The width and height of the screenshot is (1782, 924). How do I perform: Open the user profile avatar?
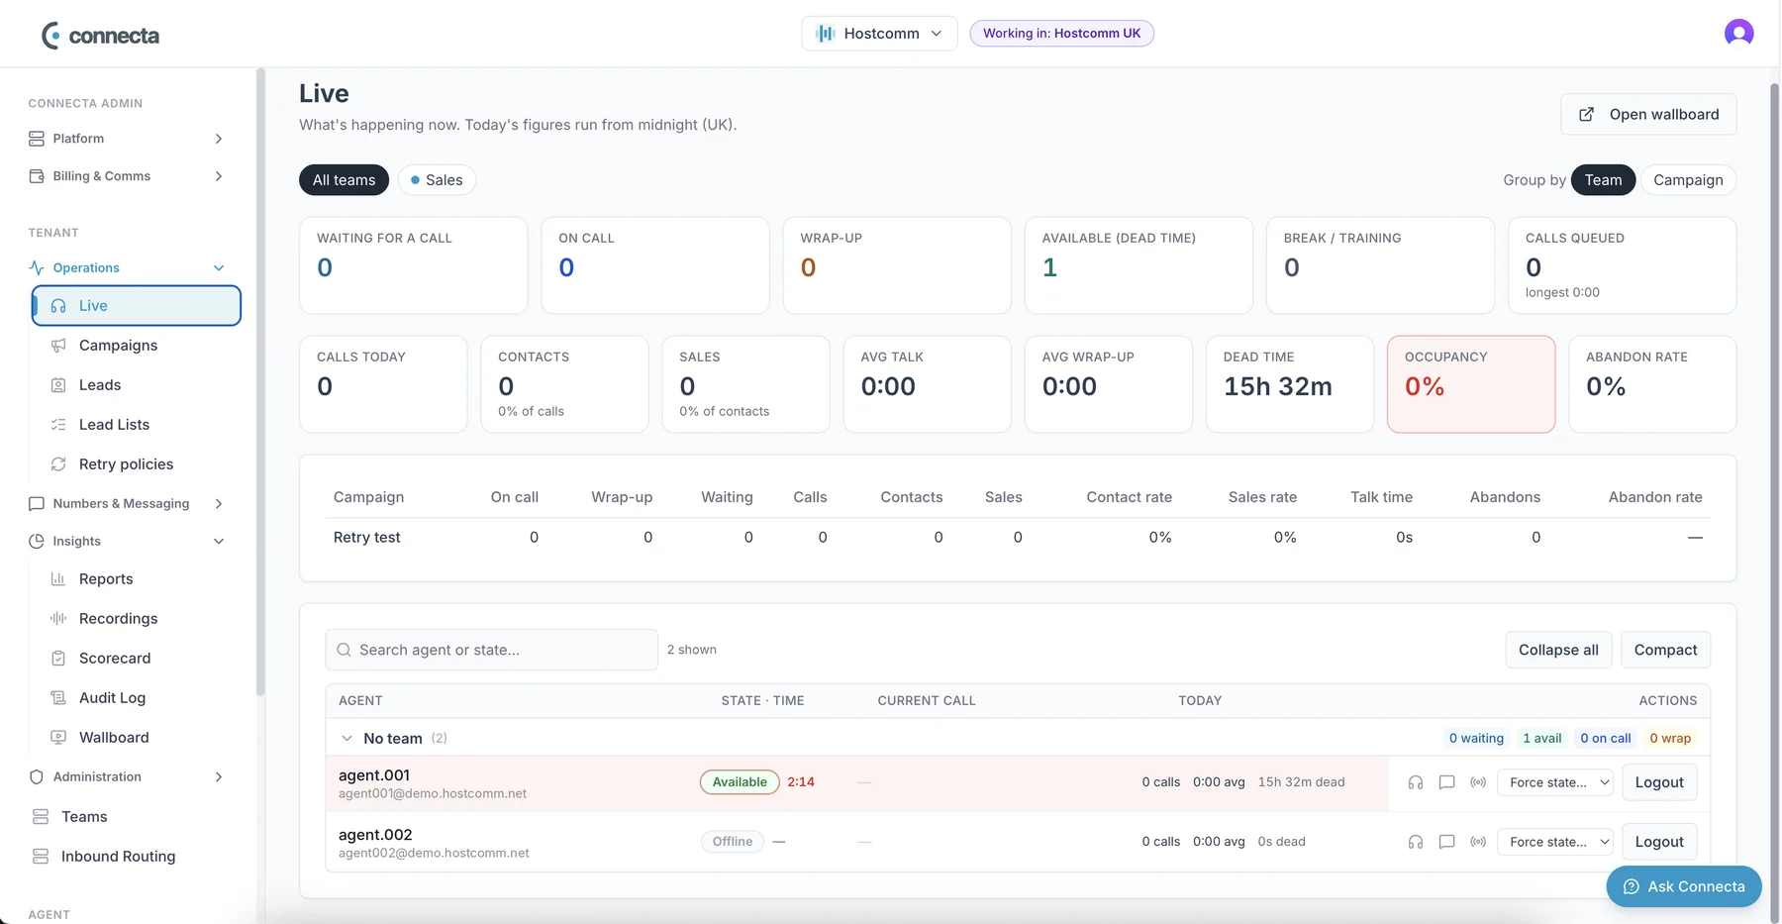tap(1738, 33)
